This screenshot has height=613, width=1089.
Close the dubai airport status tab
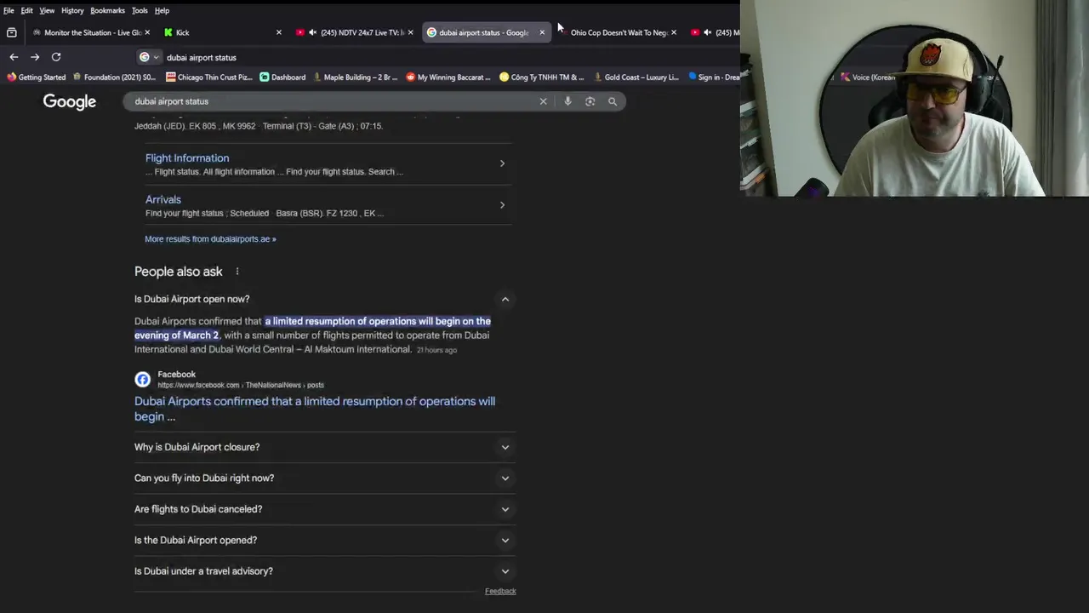click(542, 32)
